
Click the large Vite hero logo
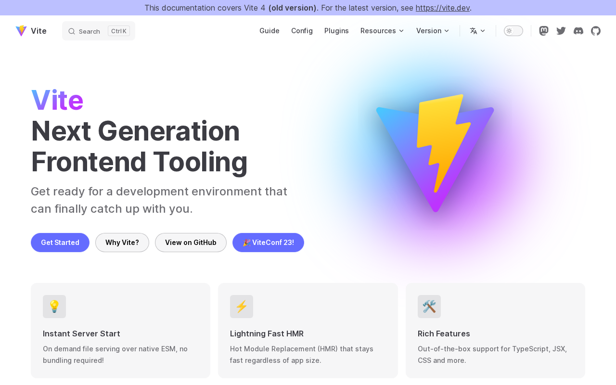click(435, 153)
